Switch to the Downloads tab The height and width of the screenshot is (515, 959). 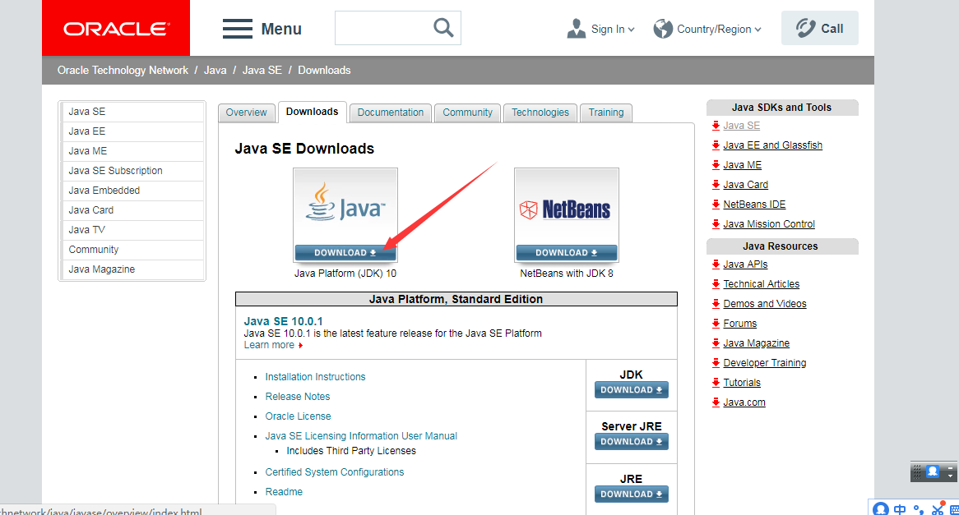coord(312,112)
